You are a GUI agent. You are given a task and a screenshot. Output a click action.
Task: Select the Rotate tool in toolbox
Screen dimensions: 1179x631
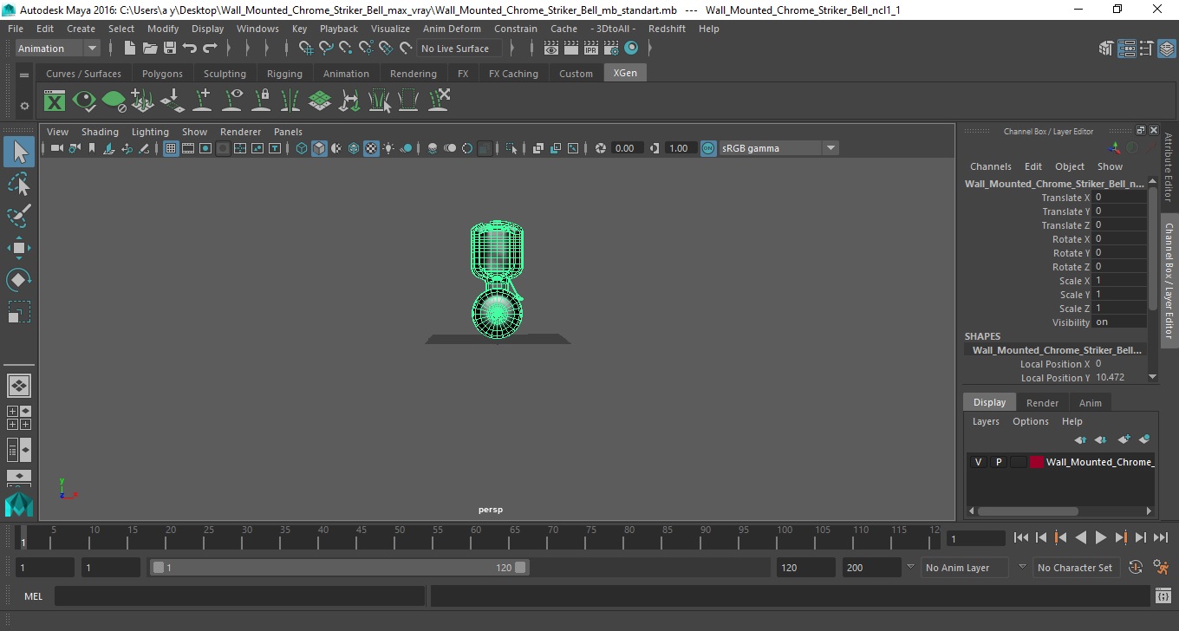pyautogui.click(x=18, y=280)
